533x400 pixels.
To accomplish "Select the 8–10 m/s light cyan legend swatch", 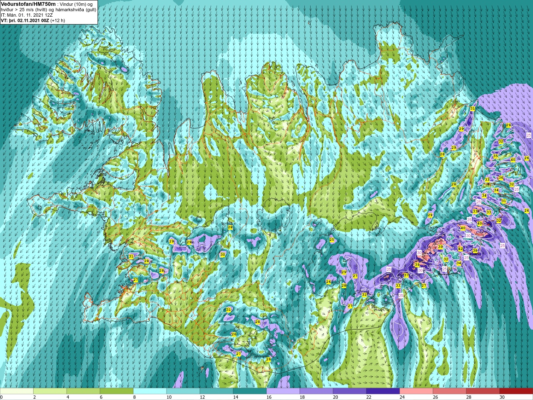I will 150,391.
